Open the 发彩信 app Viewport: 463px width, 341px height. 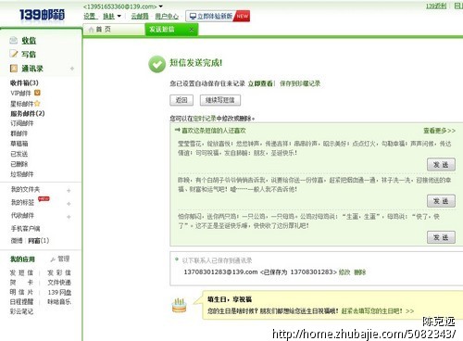[x=59, y=272]
